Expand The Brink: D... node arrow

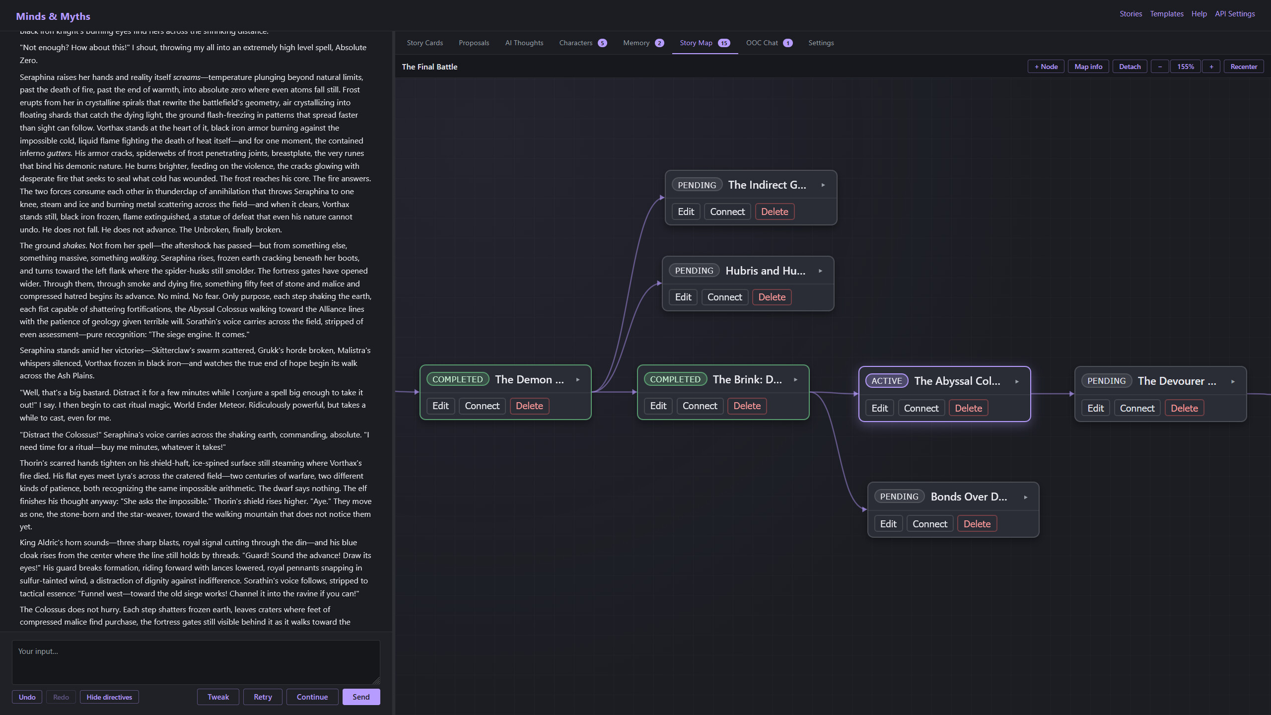pos(795,380)
